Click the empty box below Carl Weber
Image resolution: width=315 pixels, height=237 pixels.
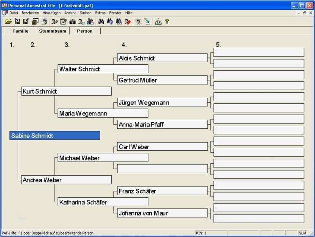click(162, 169)
